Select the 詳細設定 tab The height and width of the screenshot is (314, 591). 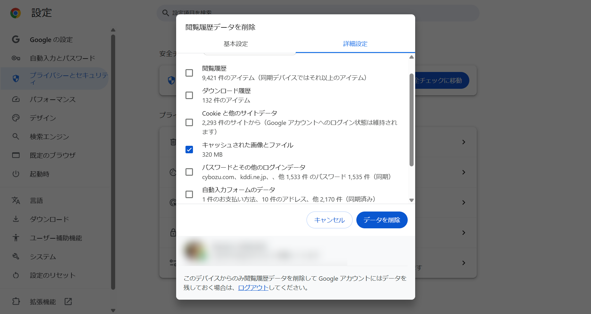[355, 44]
